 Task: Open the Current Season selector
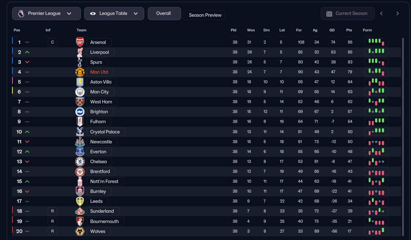tap(347, 13)
